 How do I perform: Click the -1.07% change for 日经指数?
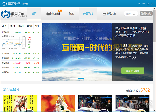click(36, 68)
